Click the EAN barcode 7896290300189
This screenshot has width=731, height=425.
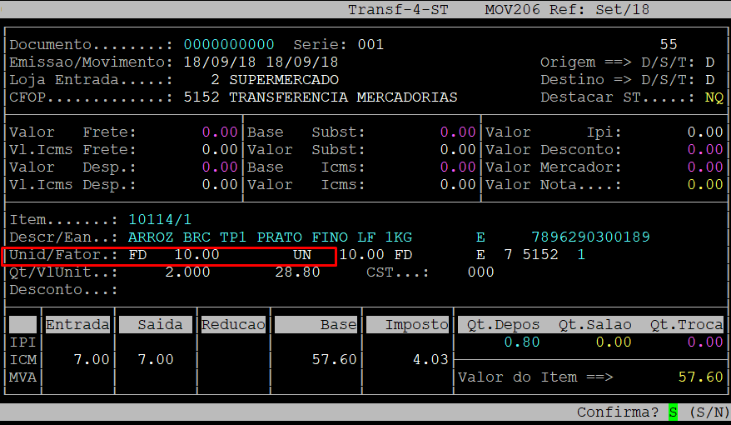[x=590, y=237]
